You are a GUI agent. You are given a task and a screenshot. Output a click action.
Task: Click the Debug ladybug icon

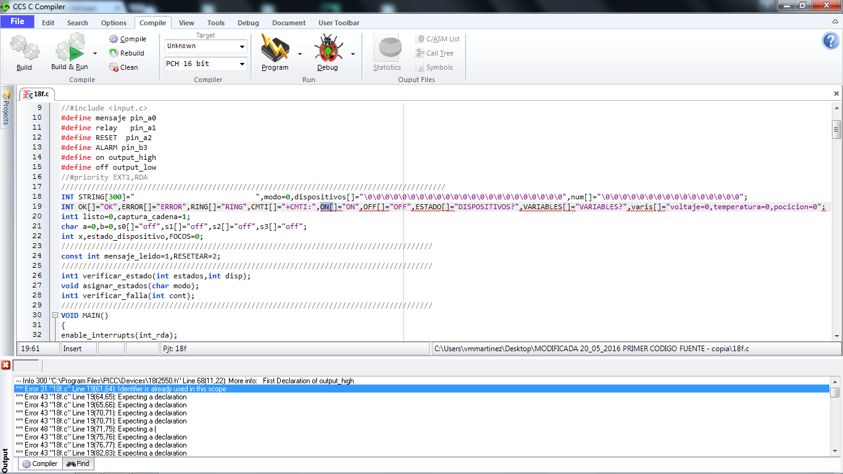(x=328, y=48)
